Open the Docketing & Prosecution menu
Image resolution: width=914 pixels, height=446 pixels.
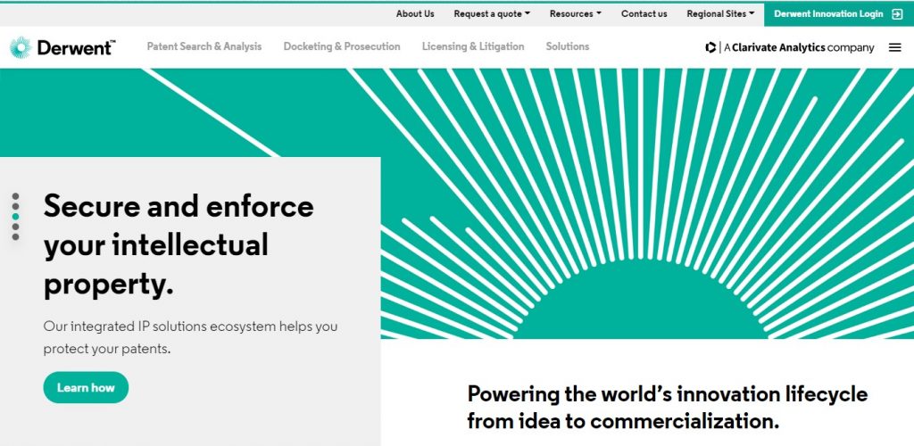point(342,46)
